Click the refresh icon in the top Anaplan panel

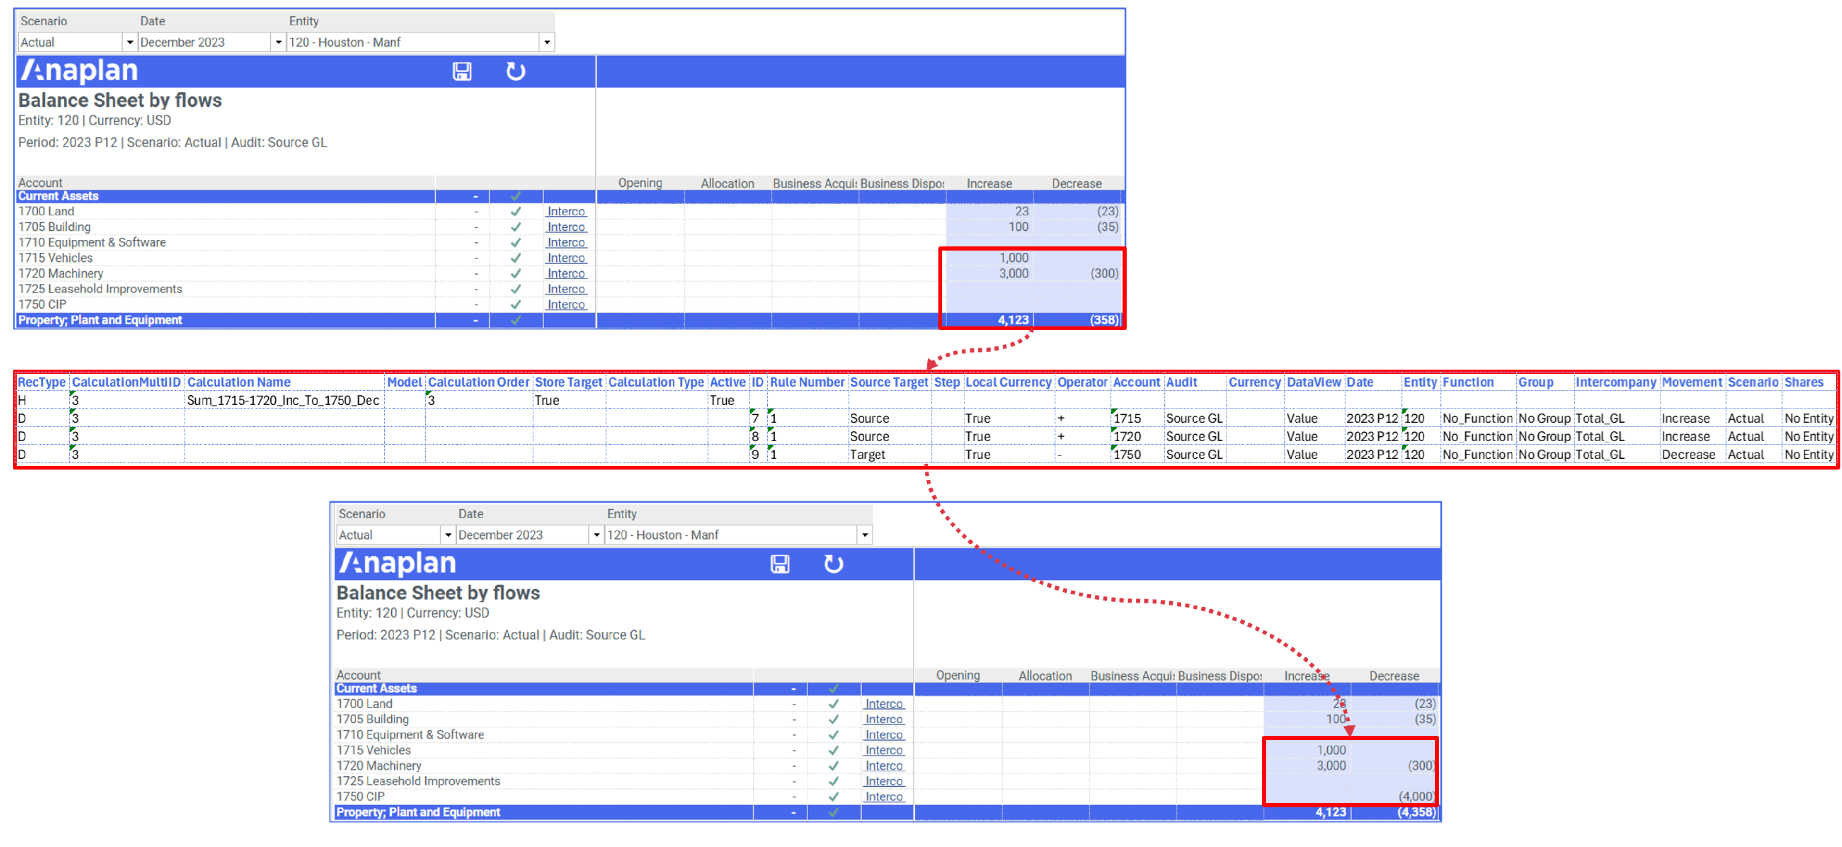516,72
